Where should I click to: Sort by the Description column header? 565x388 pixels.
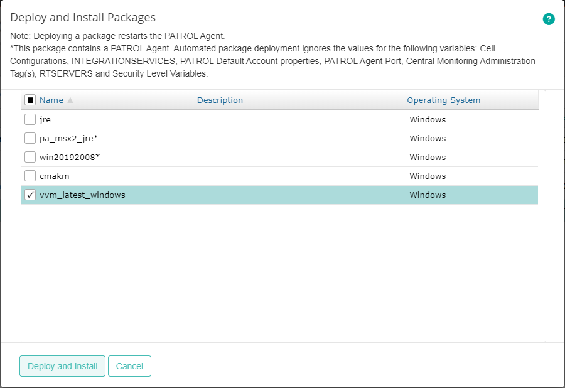pyautogui.click(x=220, y=100)
